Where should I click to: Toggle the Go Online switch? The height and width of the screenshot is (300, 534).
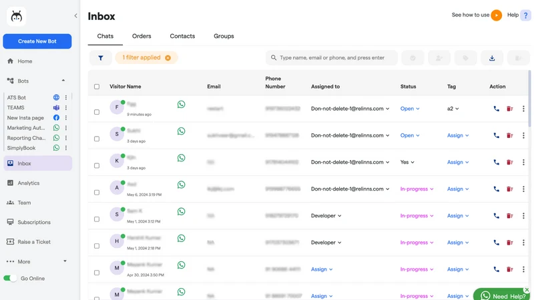[x=10, y=278]
